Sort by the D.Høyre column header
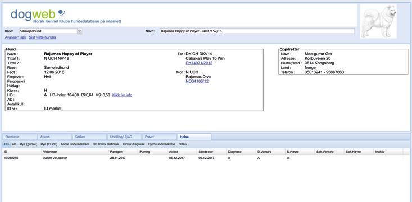This screenshot has height=202, width=412. (x=300, y=152)
